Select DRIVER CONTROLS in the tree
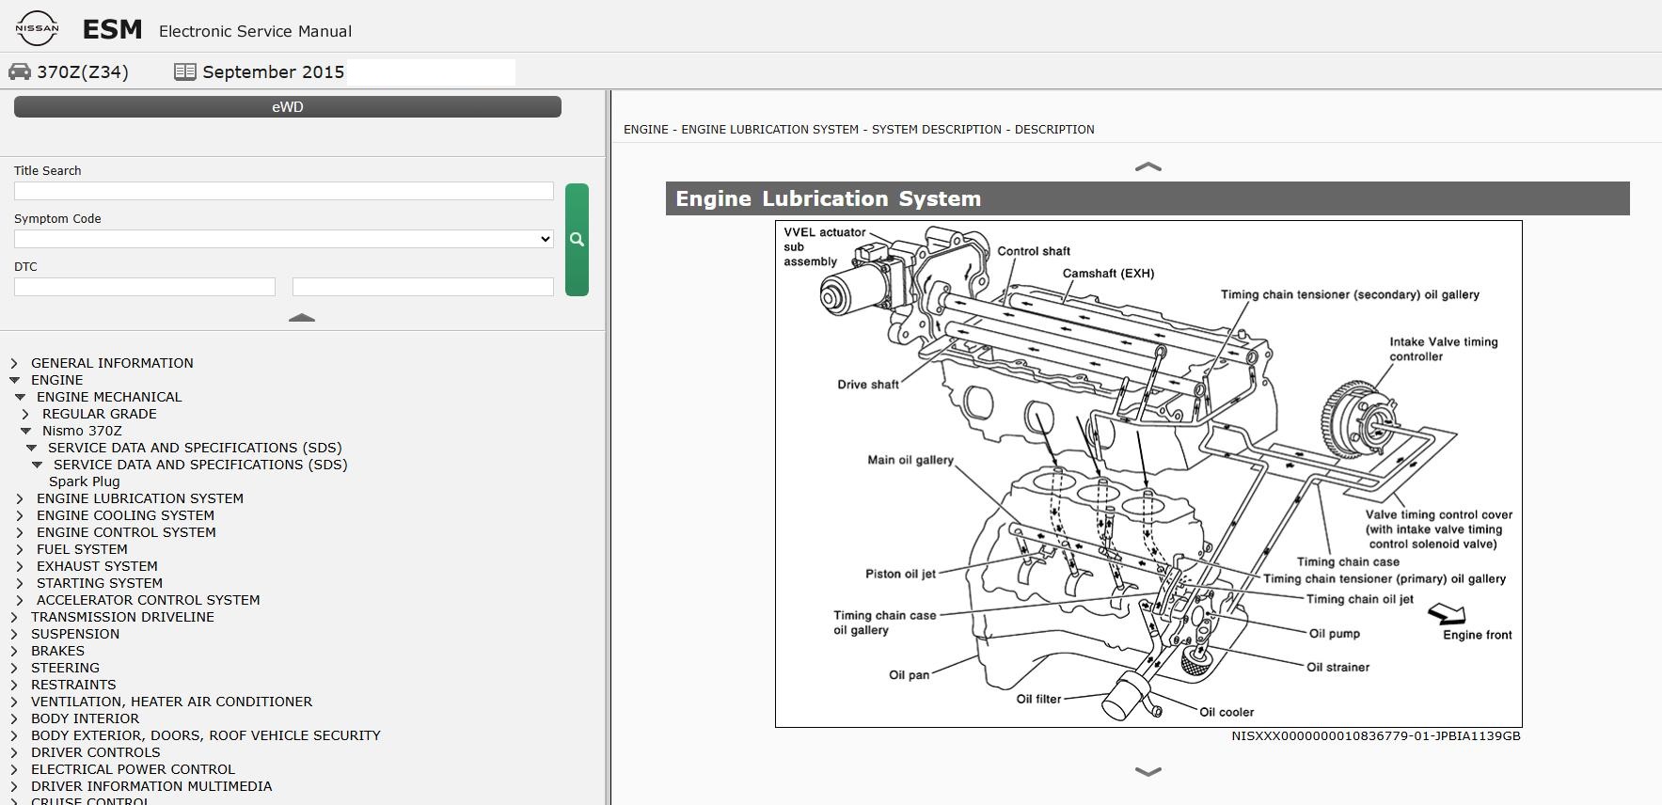This screenshot has width=1662, height=805. [x=95, y=752]
